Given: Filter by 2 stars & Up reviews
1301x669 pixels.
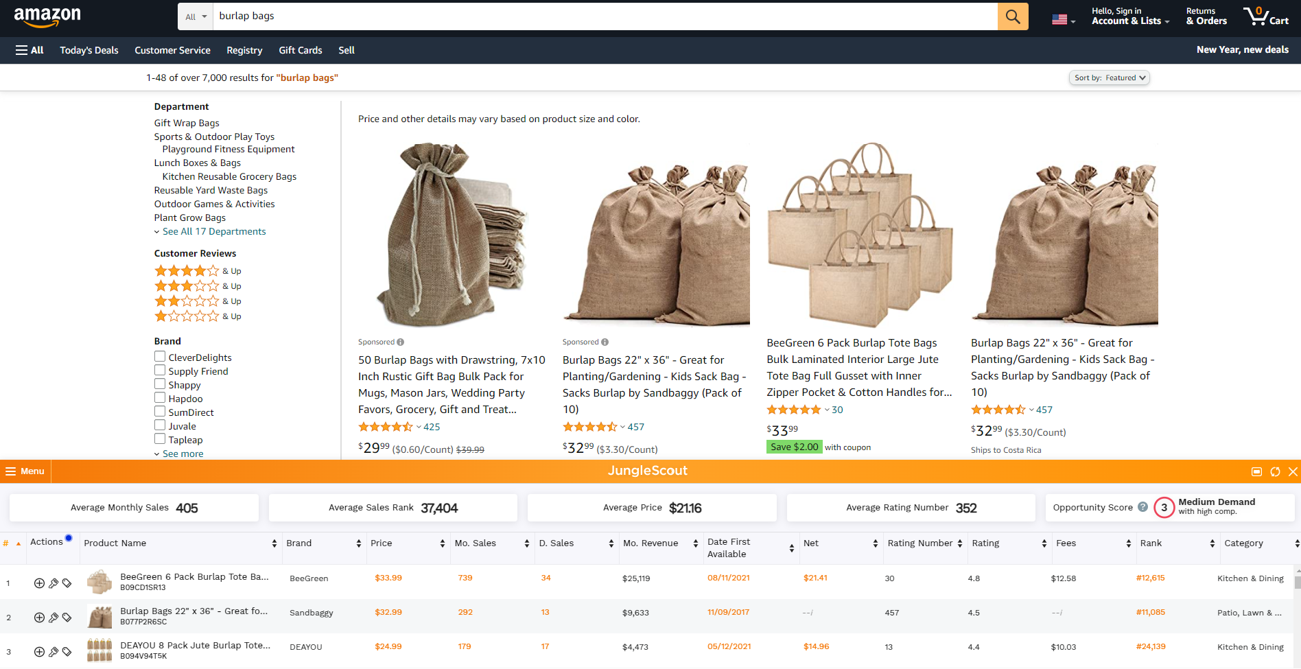Looking at the screenshot, I should pyautogui.click(x=198, y=301).
